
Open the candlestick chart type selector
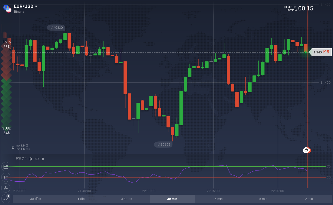coord(6,167)
